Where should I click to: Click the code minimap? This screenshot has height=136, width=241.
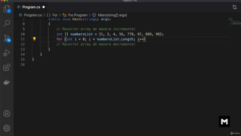tap(235, 22)
